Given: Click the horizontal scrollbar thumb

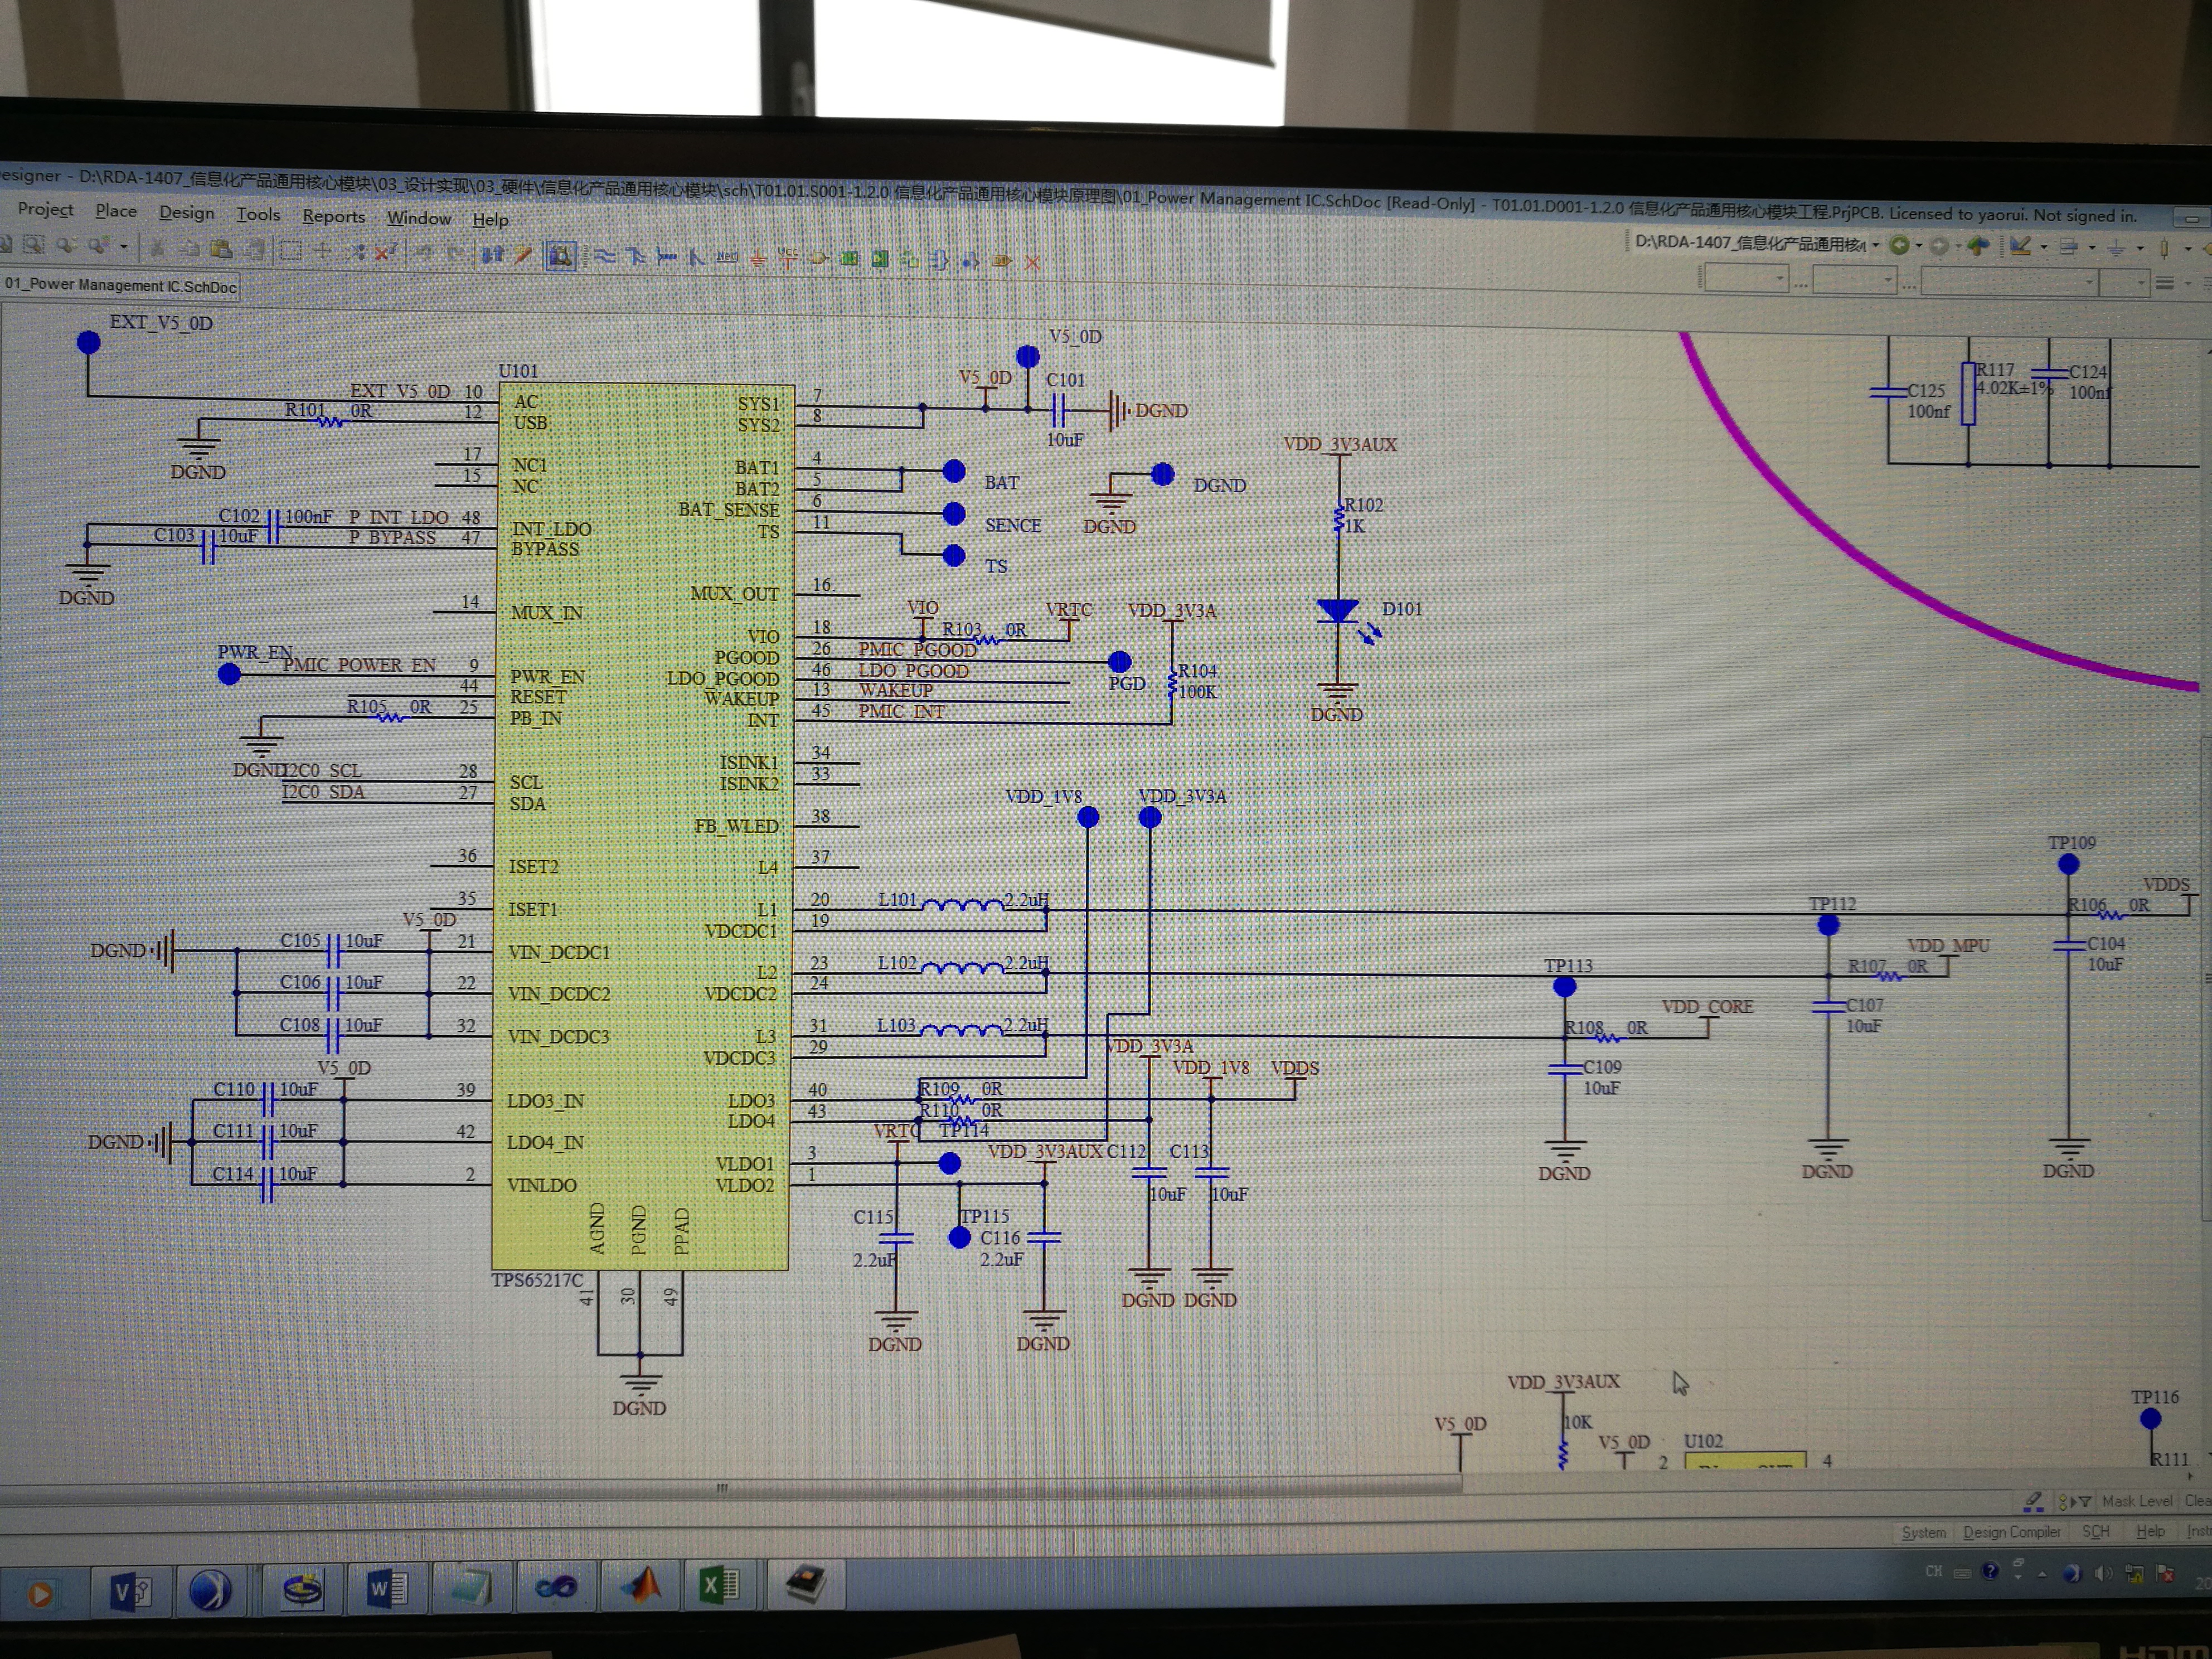Looking at the screenshot, I should click(x=722, y=1488).
